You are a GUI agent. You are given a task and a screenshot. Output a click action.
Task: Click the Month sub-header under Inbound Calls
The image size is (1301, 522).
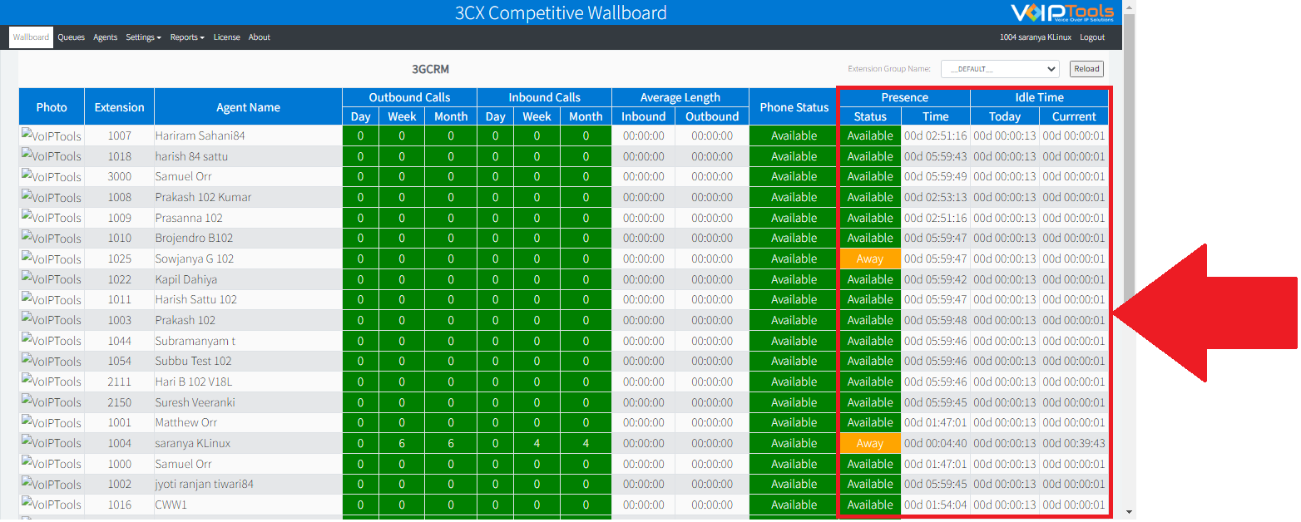(586, 116)
